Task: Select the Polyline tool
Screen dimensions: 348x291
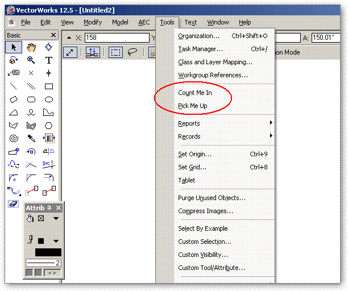Action: coord(48,113)
